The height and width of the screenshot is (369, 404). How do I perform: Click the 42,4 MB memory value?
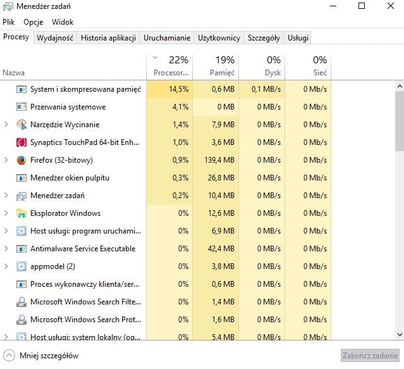221,249
